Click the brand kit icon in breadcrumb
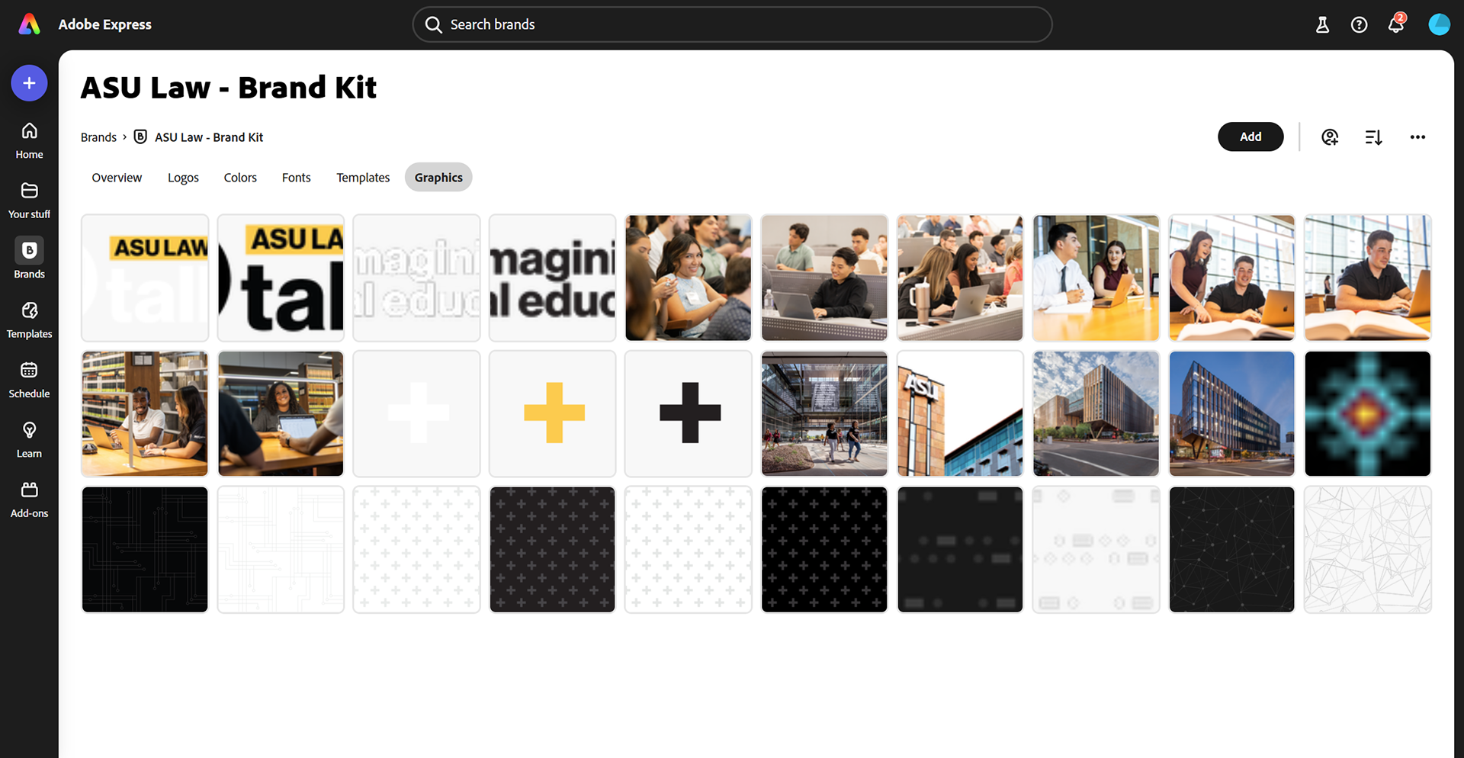 [x=140, y=137]
